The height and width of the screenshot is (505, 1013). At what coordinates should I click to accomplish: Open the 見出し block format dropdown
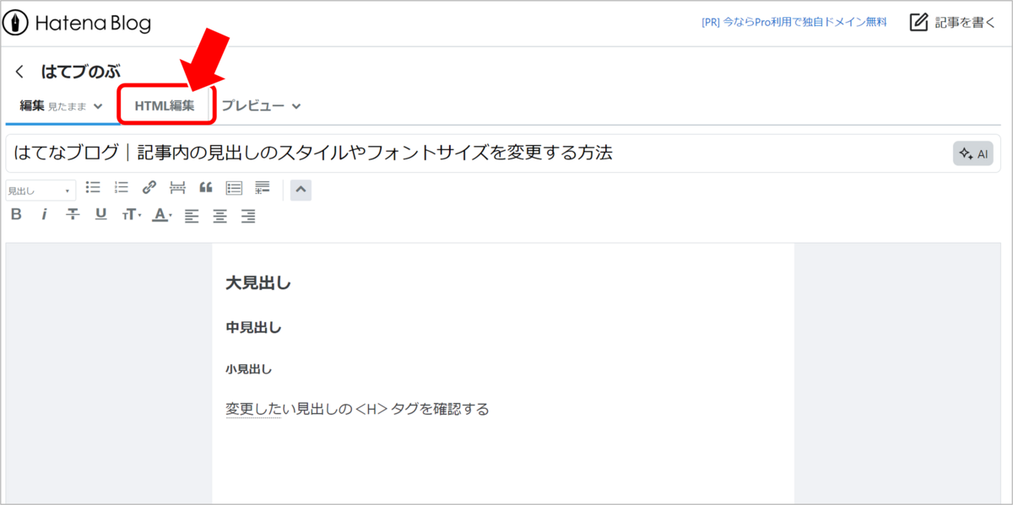(40, 190)
